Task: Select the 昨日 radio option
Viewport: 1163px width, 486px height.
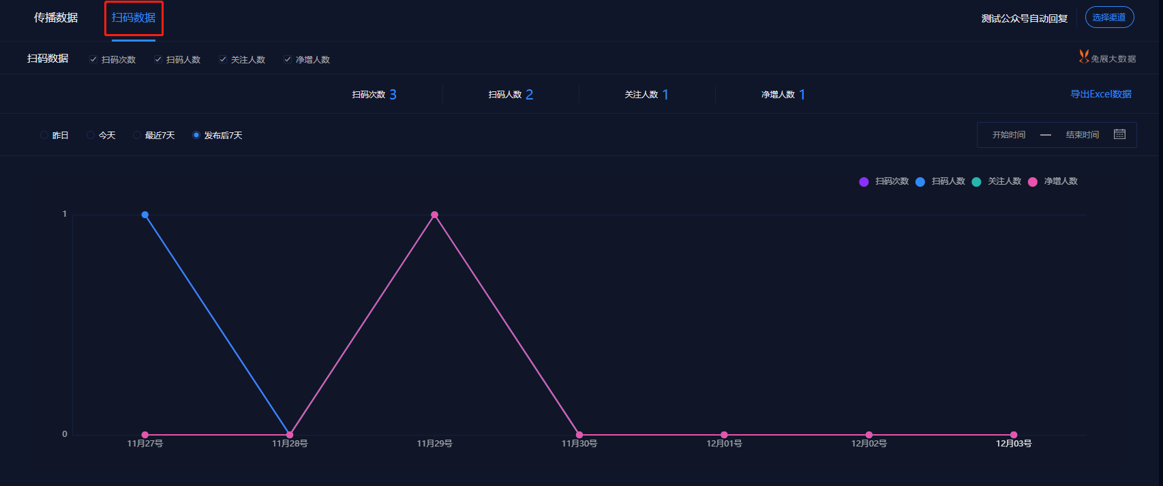Action: pyautogui.click(x=44, y=135)
